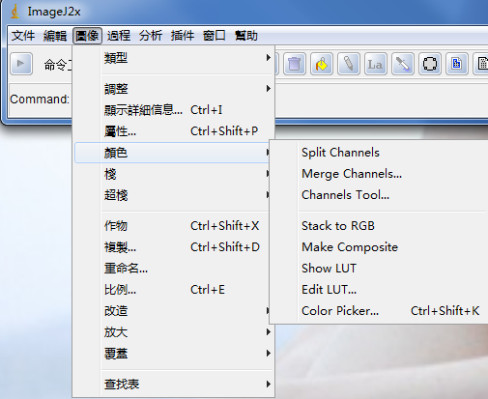Open the 窗口 menu
The height and width of the screenshot is (399, 488).
click(x=215, y=36)
